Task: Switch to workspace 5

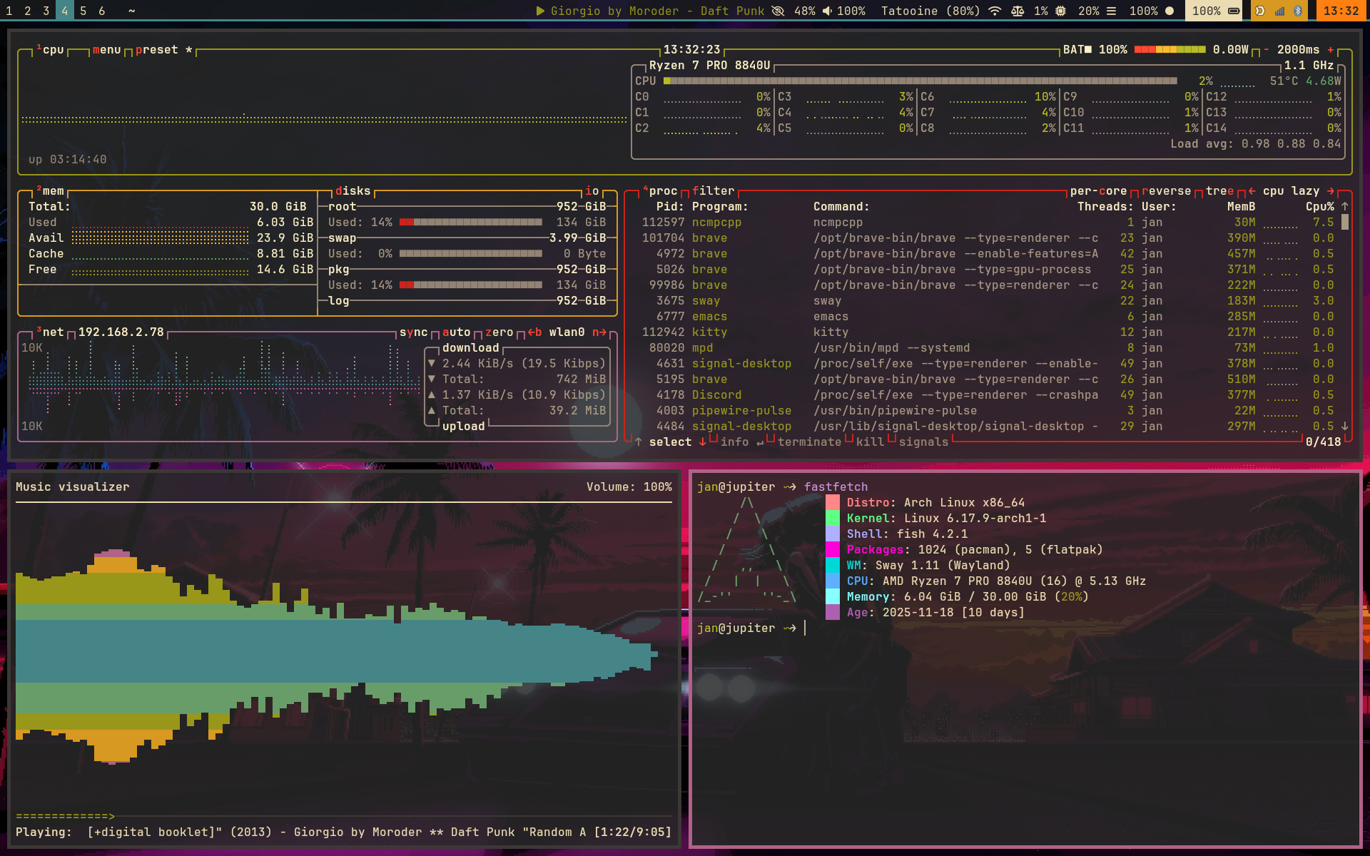Action: [x=83, y=11]
